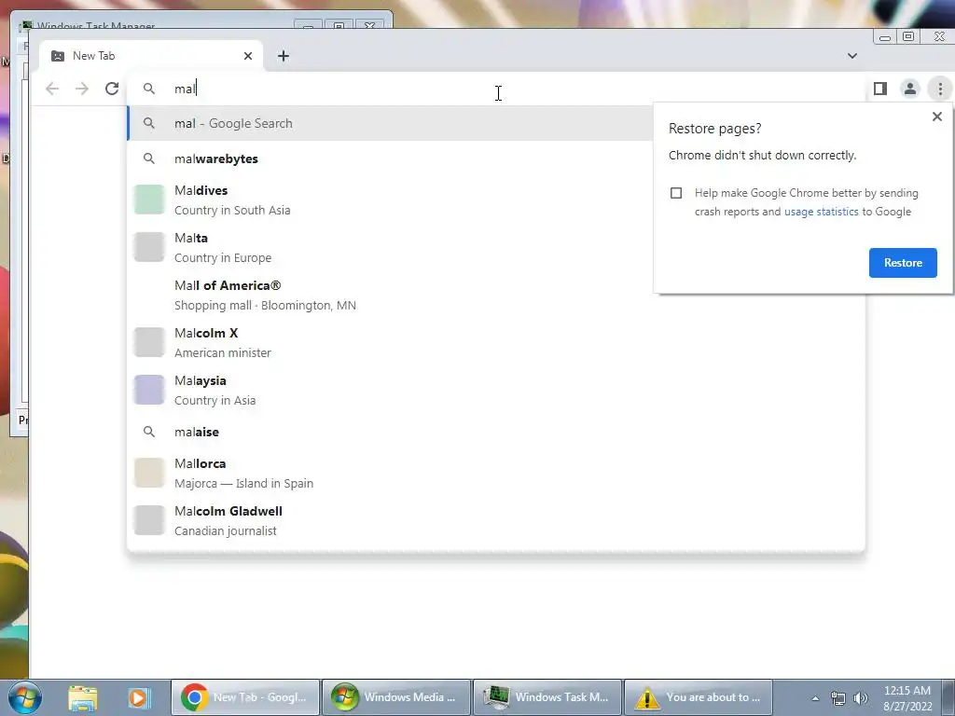Switch to 'Windows Task M...' taskbar button
The image size is (955, 716).
point(547,697)
